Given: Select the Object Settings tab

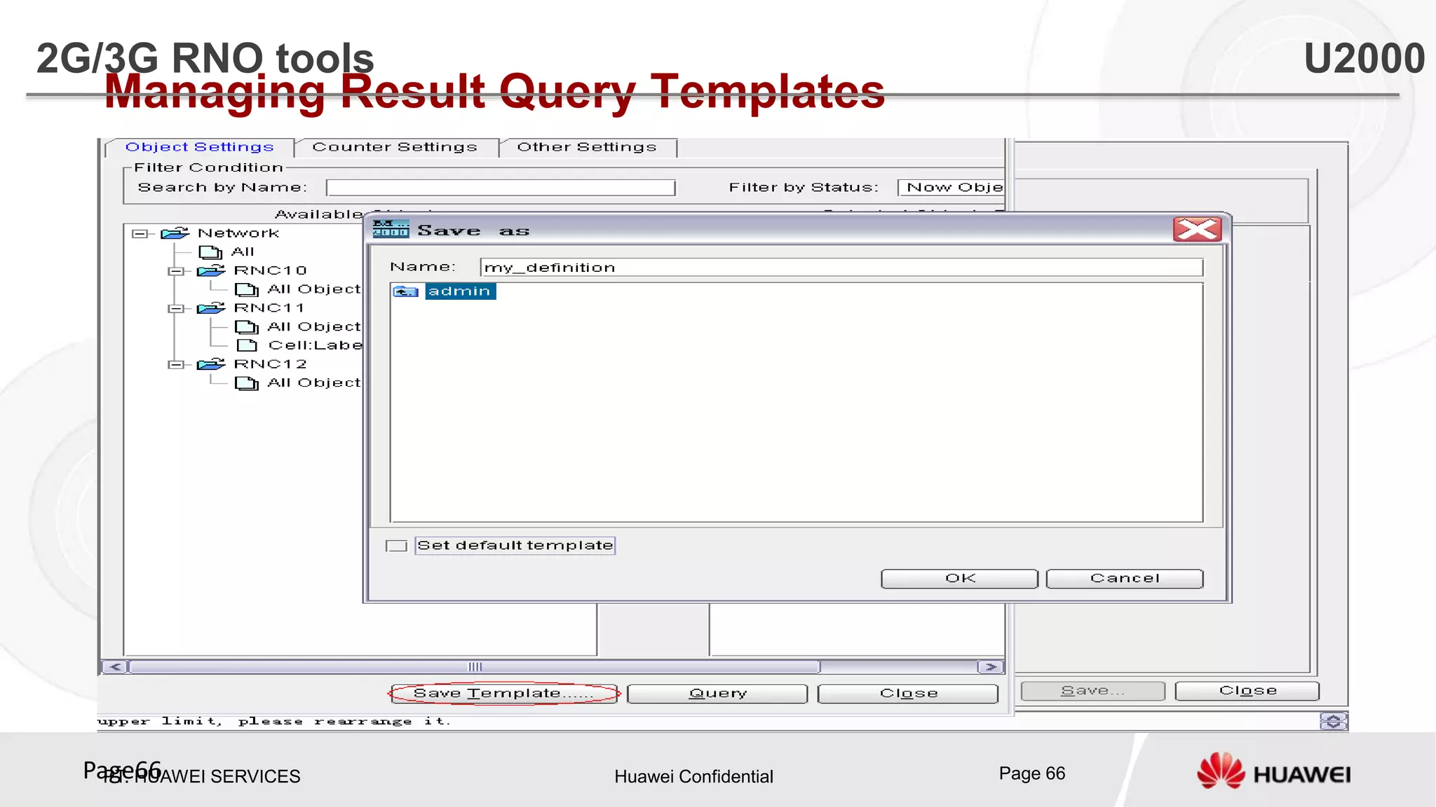Looking at the screenshot, I should (x=199, y=147).
